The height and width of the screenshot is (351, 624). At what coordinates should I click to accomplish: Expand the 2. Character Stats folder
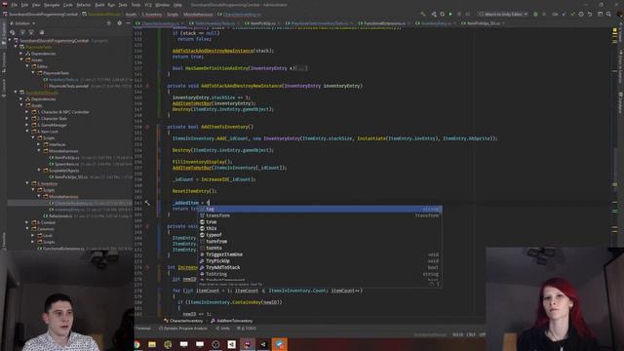click(27, 118)
